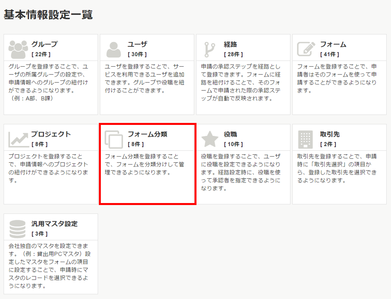Open the 役職 settings title
Viewport: 391px width, 299px height.
pos(230,134)
